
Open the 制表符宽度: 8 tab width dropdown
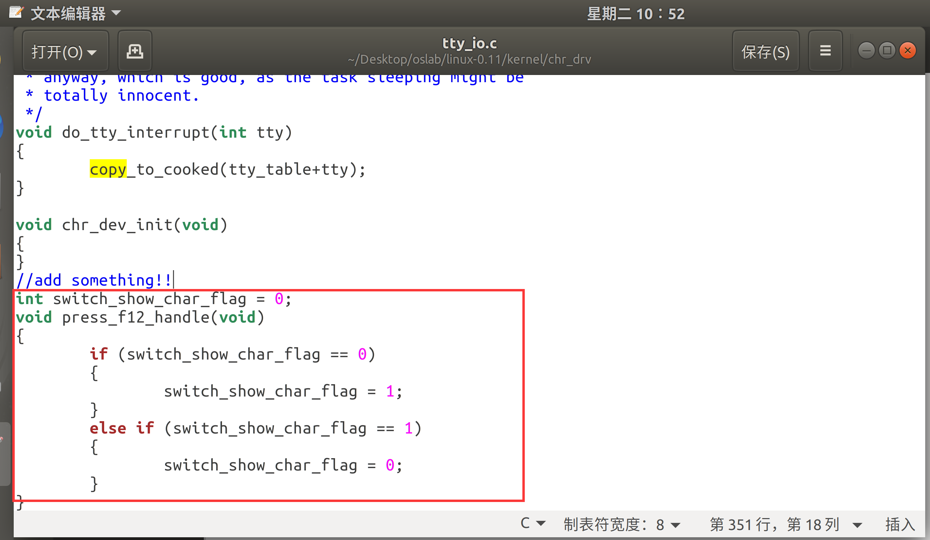[621, 524]
